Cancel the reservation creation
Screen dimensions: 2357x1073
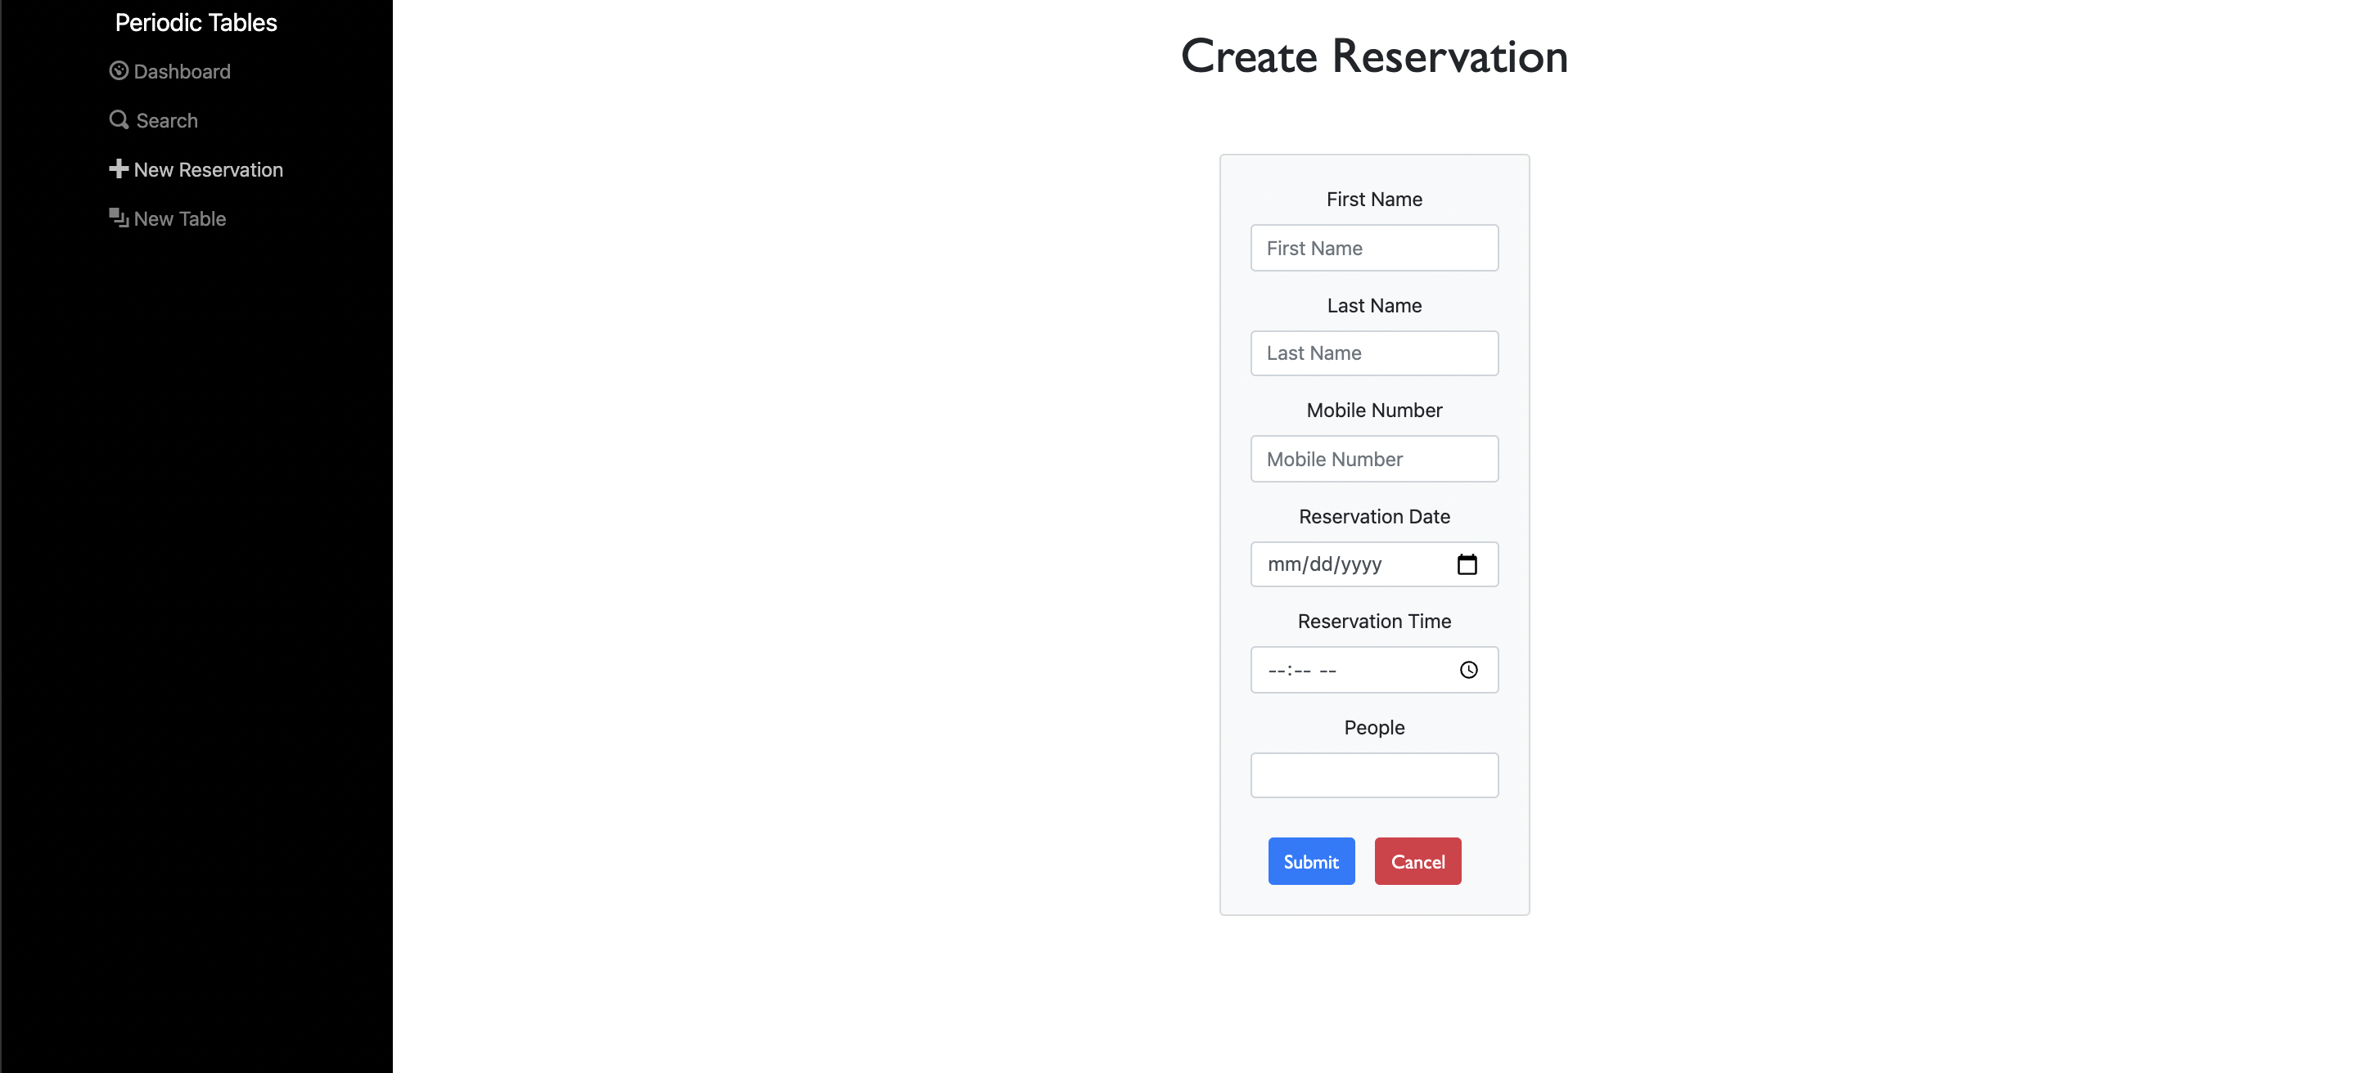(1417, 860)
